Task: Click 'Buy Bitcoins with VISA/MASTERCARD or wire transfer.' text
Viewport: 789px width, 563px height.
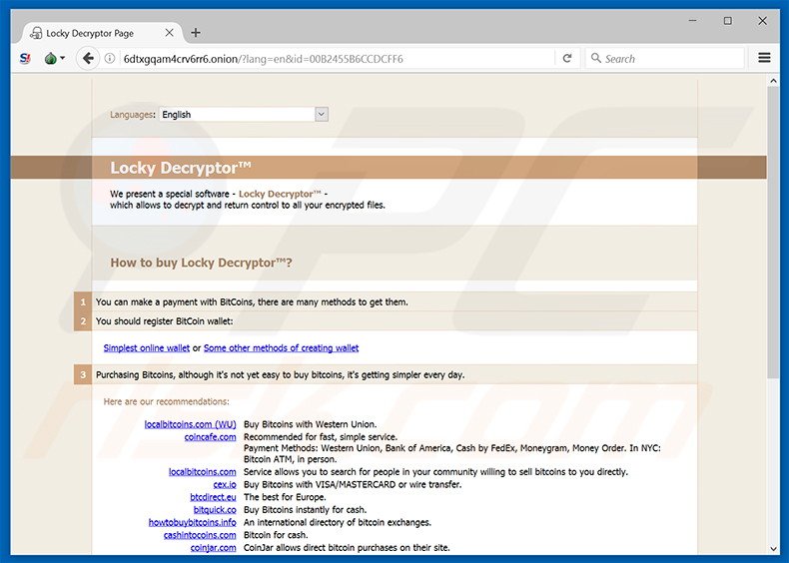Action: (353, 484)
